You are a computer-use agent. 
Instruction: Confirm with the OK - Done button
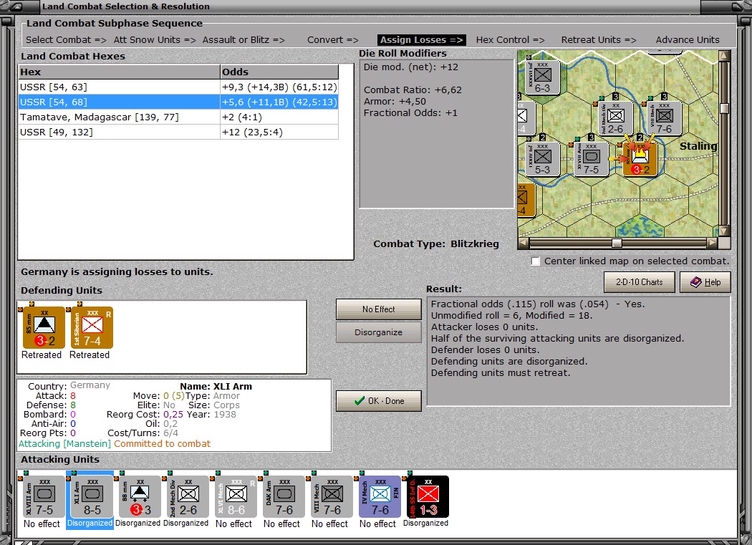[379, 401]
